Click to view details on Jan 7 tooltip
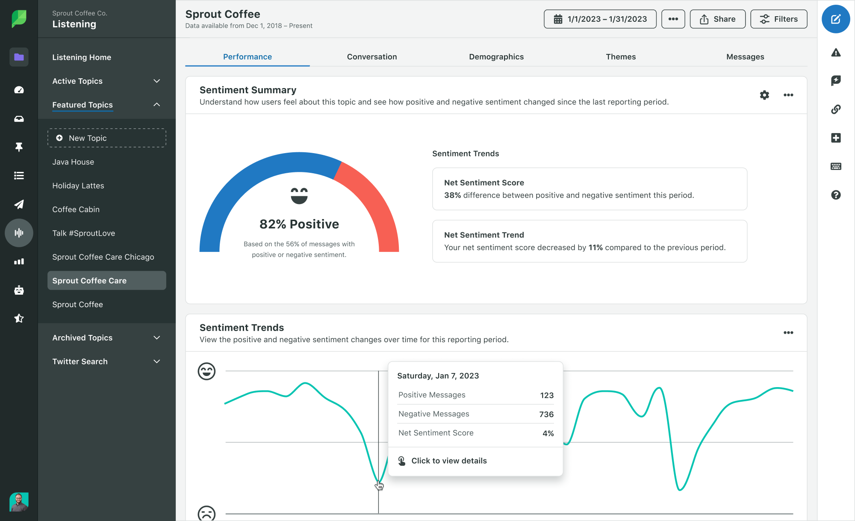 click(x=448, y=461)
